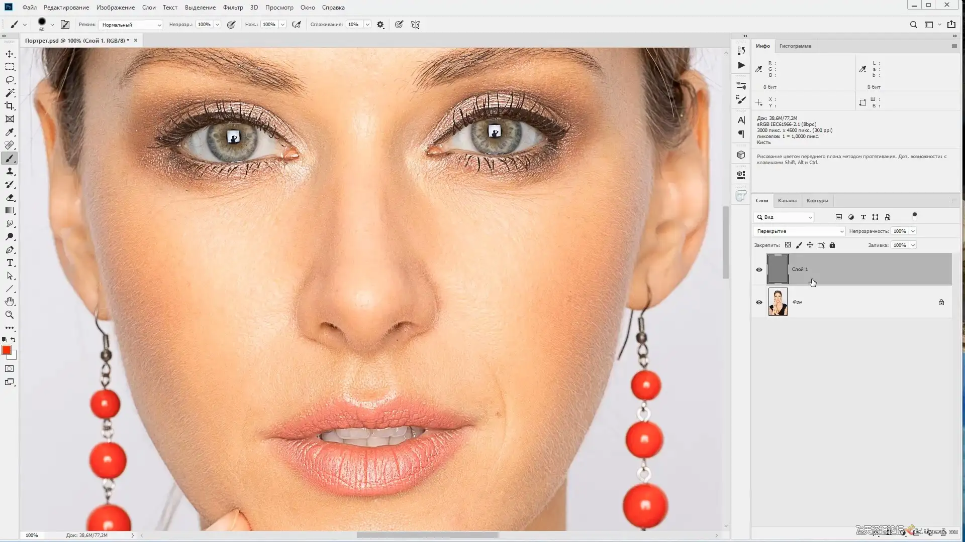
Task: Expand layer blend mode Перекрытие dropdown
Action: point(799,231)
